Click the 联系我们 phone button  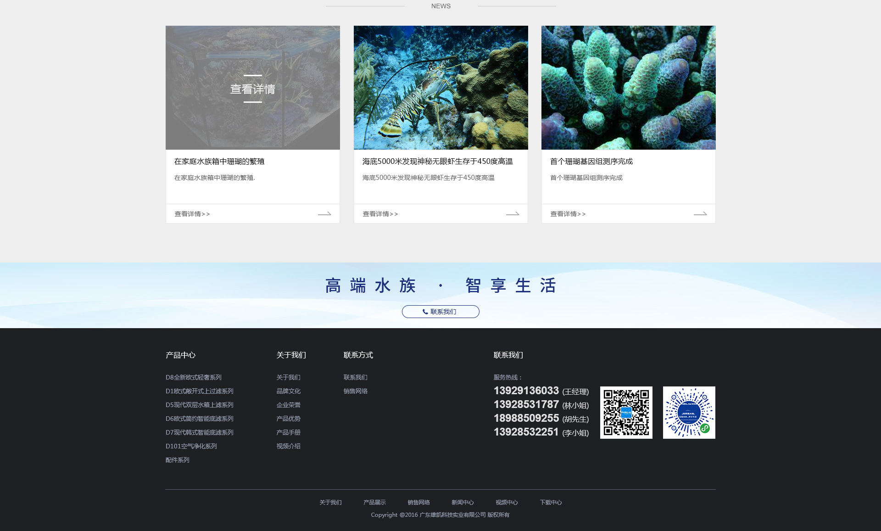(x=440, y=312)
